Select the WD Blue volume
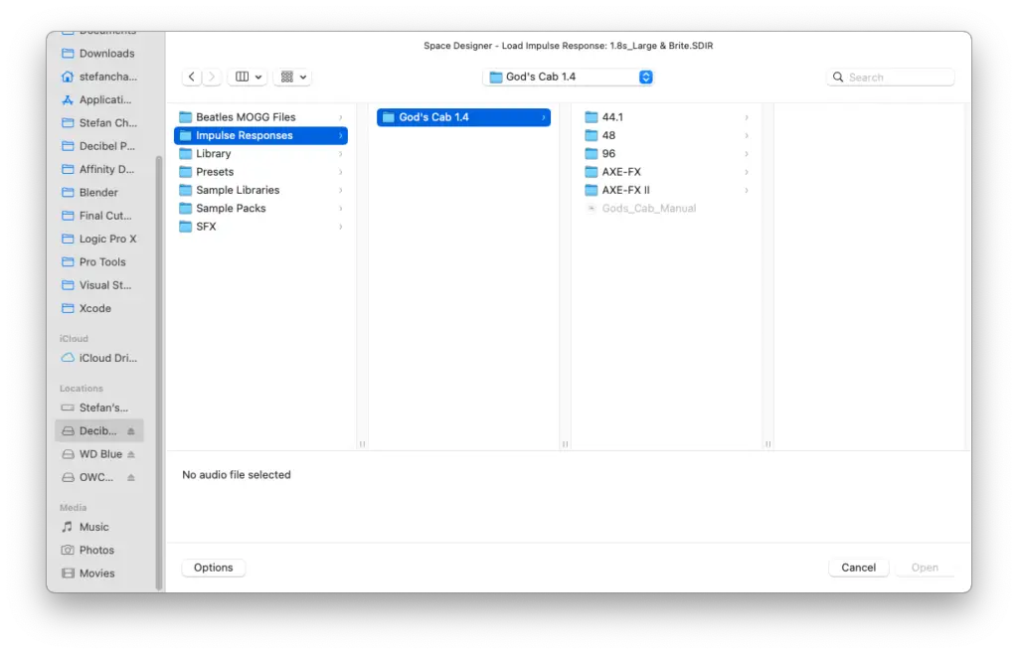This screenshot has height=654, width=1018. tap(98, 454)
